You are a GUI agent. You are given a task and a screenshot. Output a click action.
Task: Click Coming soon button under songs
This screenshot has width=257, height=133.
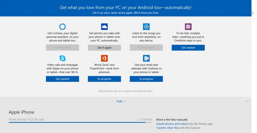click(x=146, y=47)
